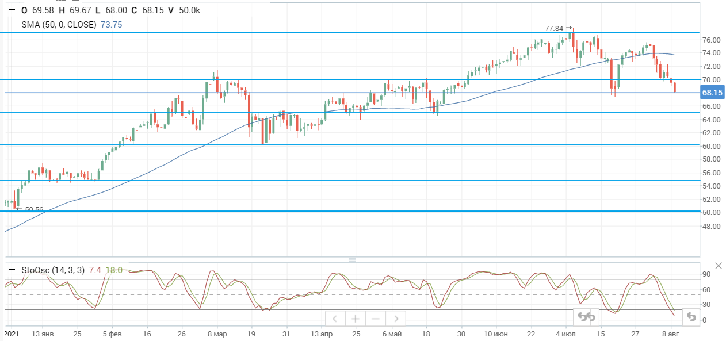
Task: Click the 74.00 label on the price axis
Action: pos(711,53)
